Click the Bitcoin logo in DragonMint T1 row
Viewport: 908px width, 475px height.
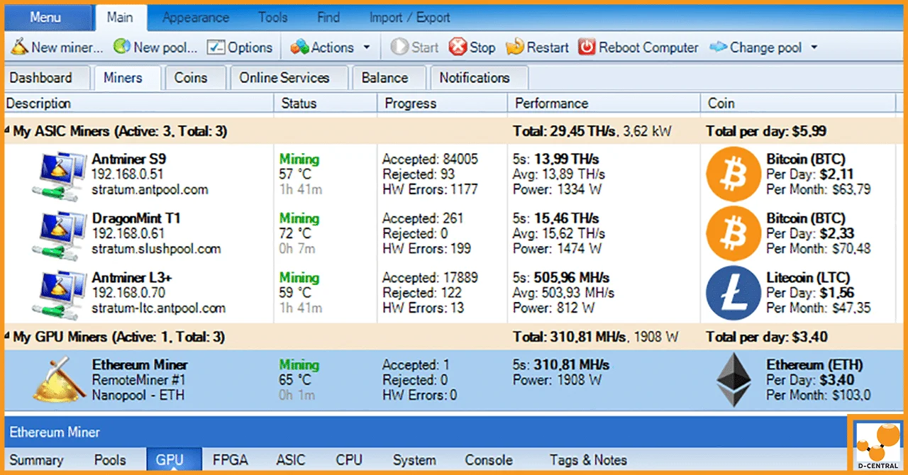pyautogui.click(x=733, y=233)
